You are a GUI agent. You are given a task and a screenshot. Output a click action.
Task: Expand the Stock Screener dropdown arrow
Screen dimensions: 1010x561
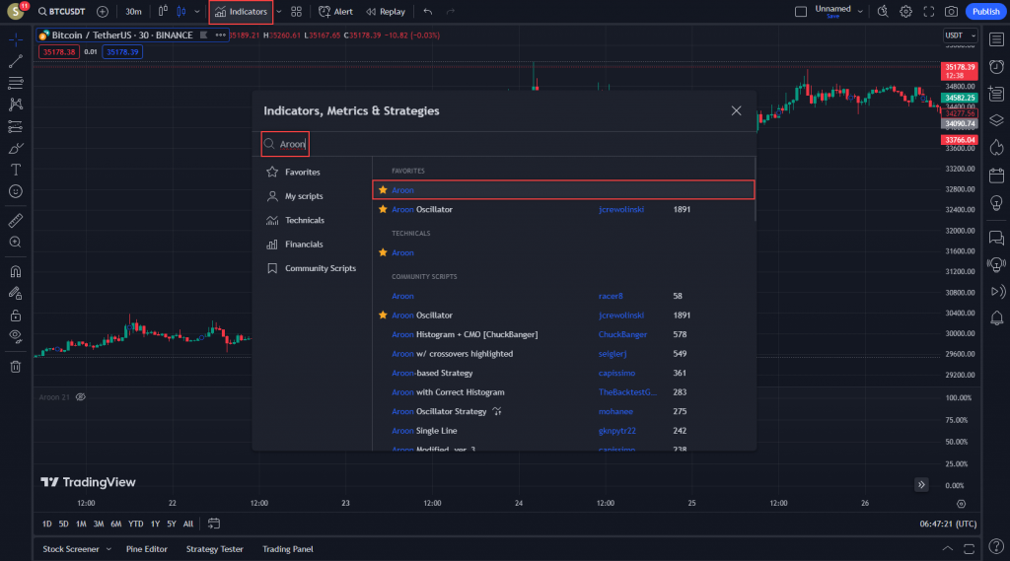[x=108, y=549]
